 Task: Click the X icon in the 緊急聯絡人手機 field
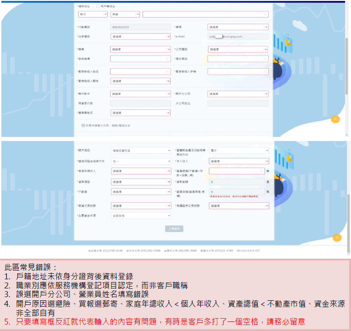(265, 71)
